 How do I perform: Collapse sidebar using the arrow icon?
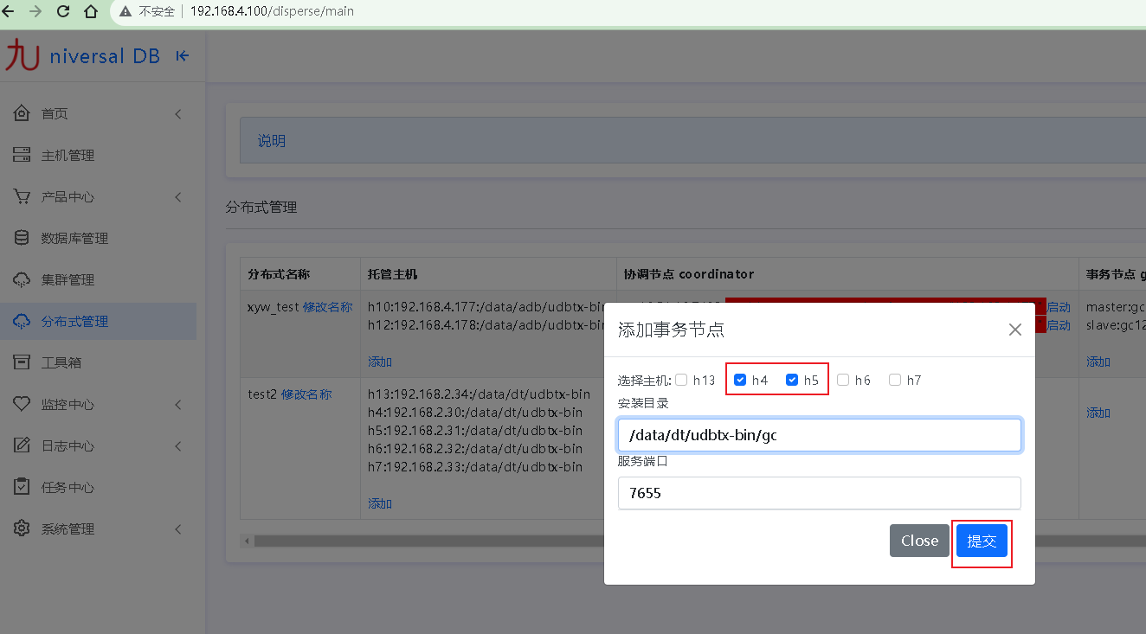click(x=182, y=56)
